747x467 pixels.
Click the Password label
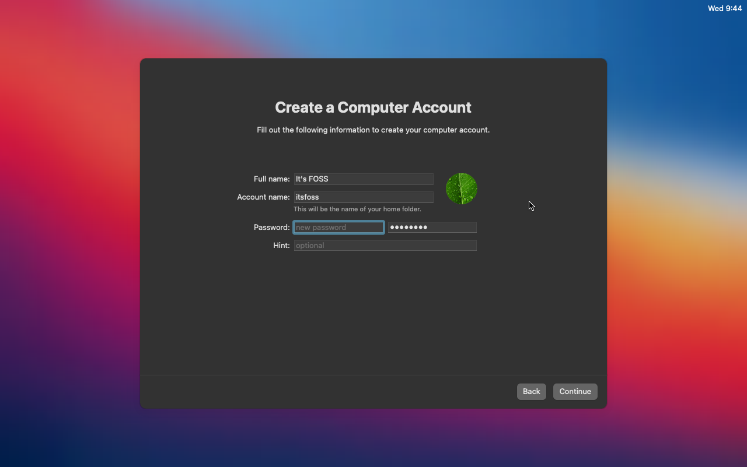(x=271, y=227)
